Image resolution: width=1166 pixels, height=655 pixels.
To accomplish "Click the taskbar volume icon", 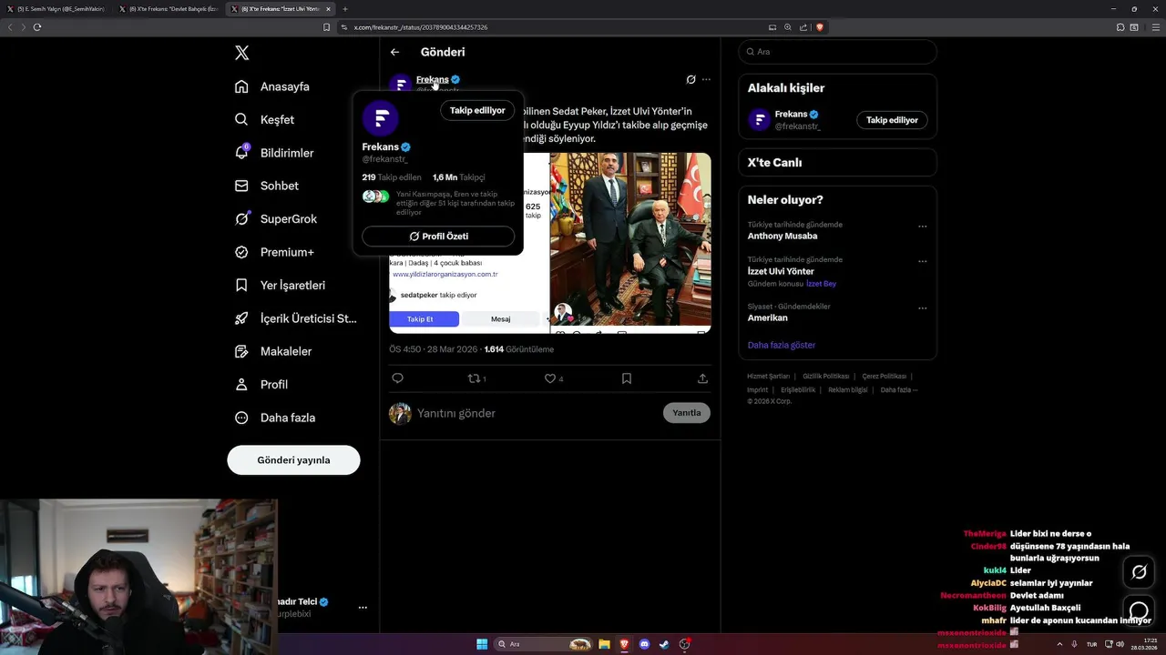I will 1120,644.
